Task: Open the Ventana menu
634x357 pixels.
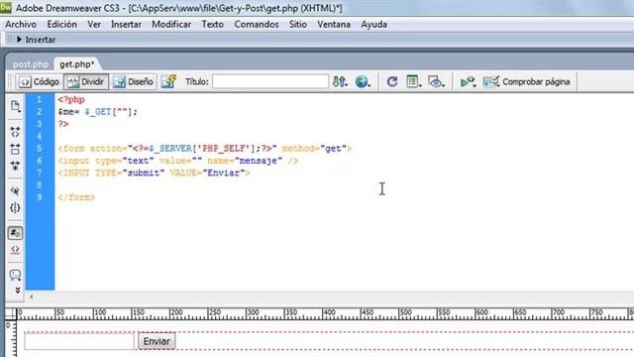Action: coord(334,24)
